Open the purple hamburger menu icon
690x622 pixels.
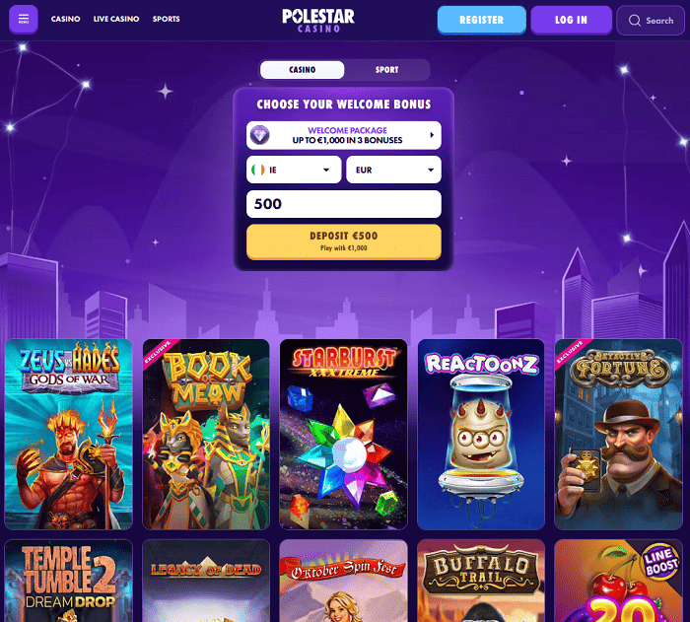coord(24,20)
